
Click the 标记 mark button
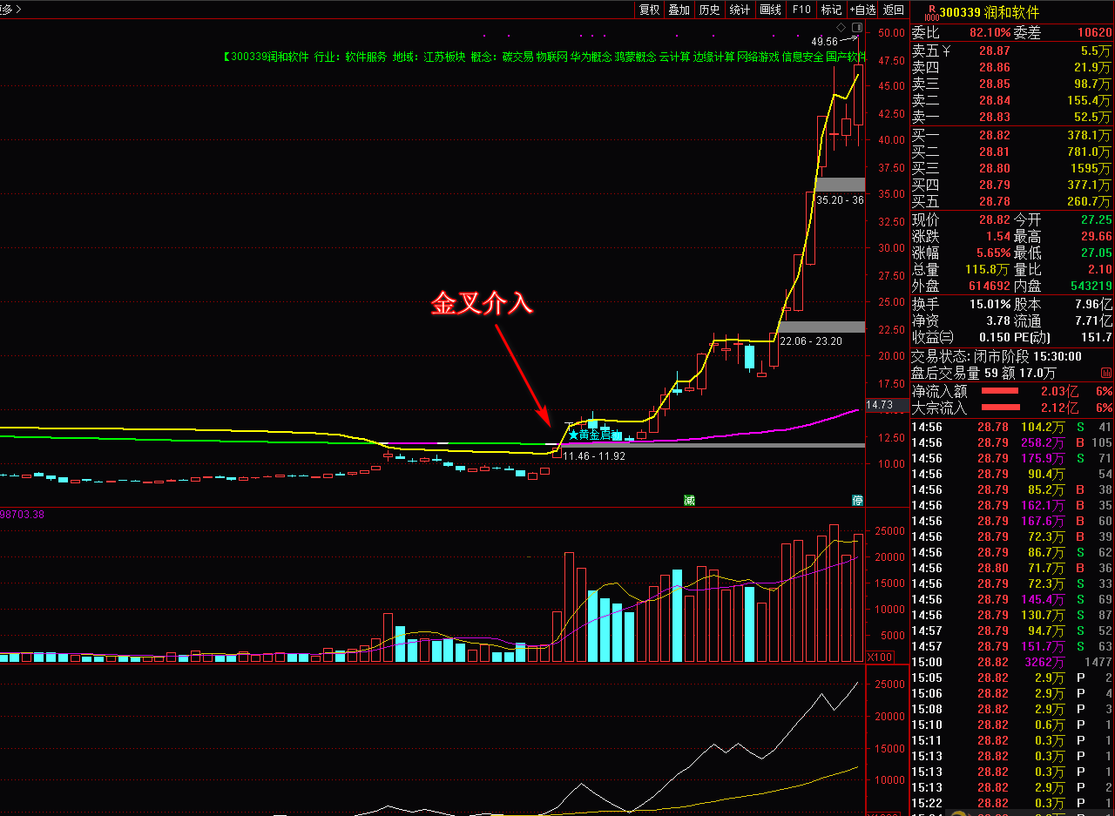click(831, 10)
